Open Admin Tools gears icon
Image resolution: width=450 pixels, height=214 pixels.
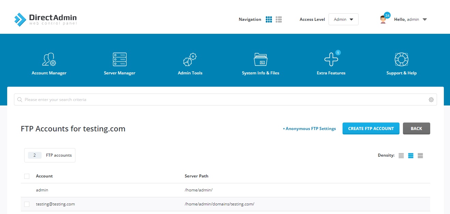190,59
